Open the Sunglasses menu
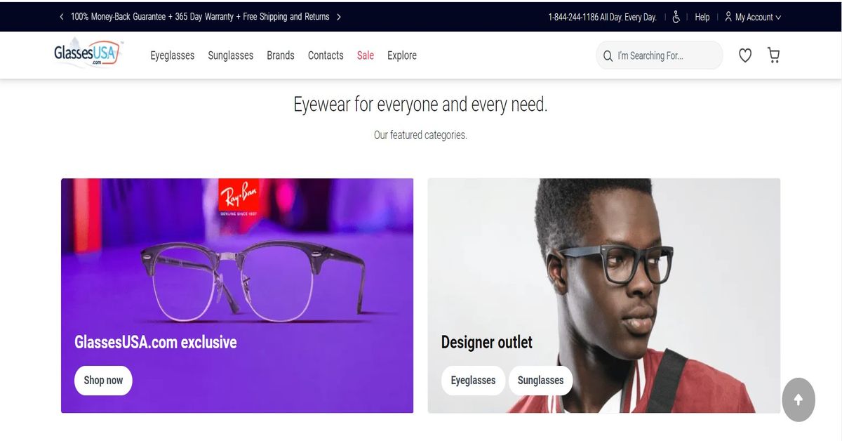The height and width of the screenshot is (441, 842). [231, 55]
